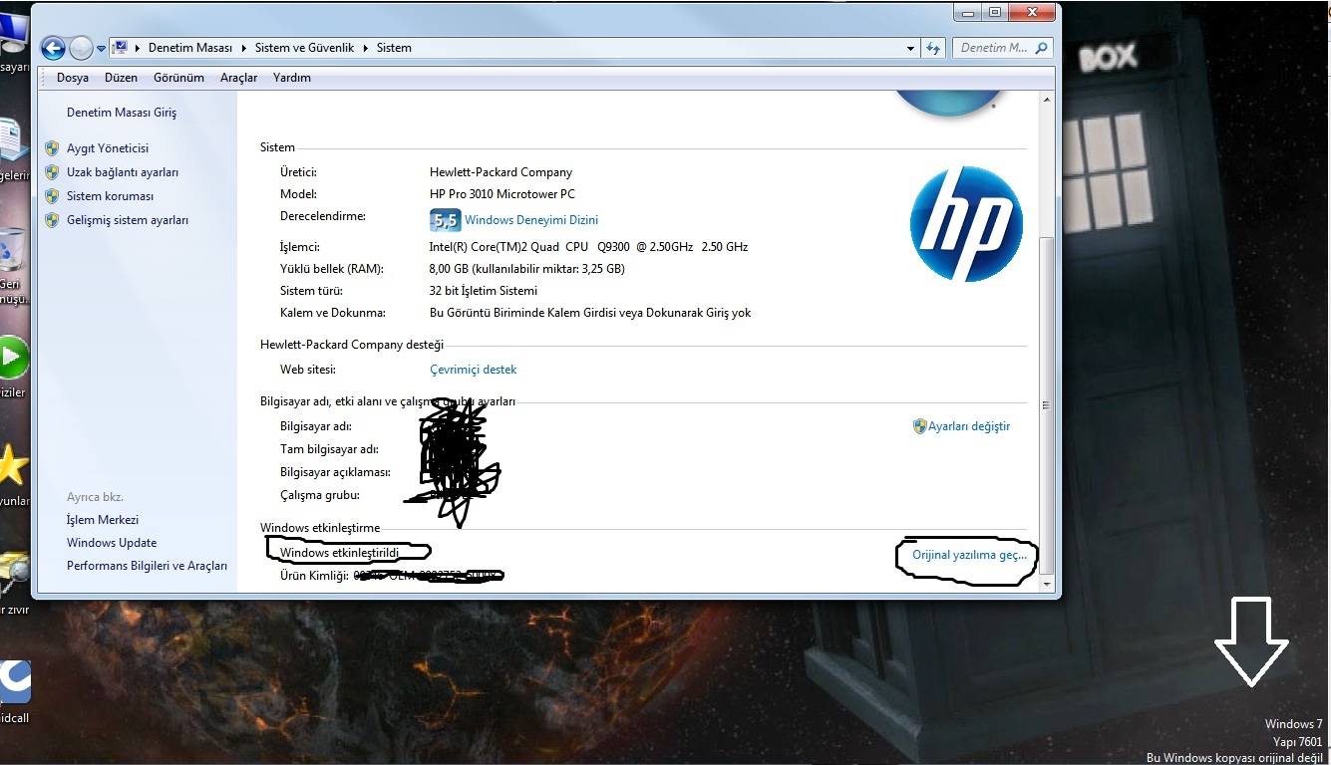Viewport: 1331px width, 765px height.
Task: Open İşlem Merkezi link
Action: (x=103, y=520)
